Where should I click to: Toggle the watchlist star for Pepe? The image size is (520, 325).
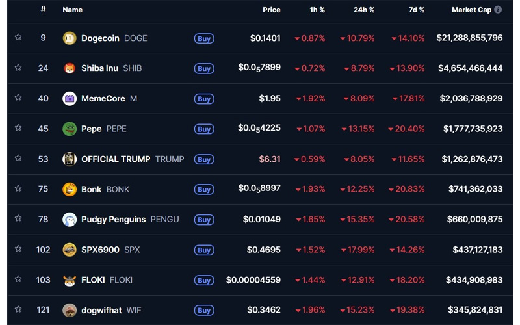[x=18, y=128]
